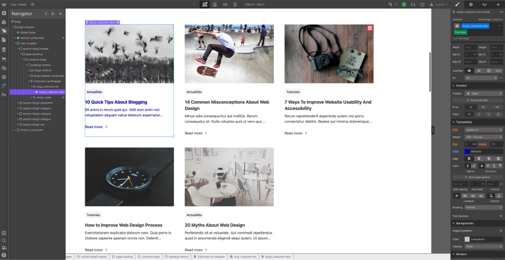Select footer1_component in Navigator
Viewport: 505px width, 260px height.
pyautogui.click(x=31, y=130)
